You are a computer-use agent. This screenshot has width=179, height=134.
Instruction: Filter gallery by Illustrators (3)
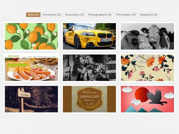74,15
